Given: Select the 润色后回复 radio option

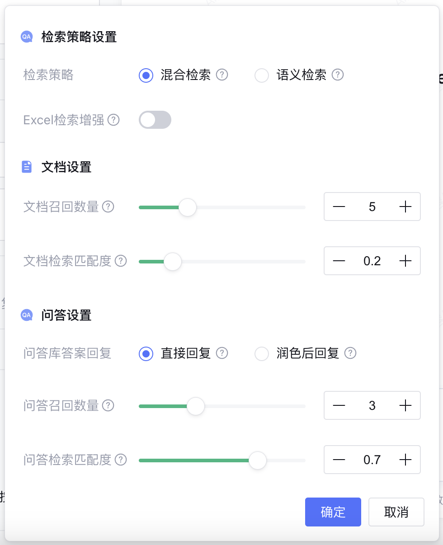Looking at the screenshot, I should 262,353.
